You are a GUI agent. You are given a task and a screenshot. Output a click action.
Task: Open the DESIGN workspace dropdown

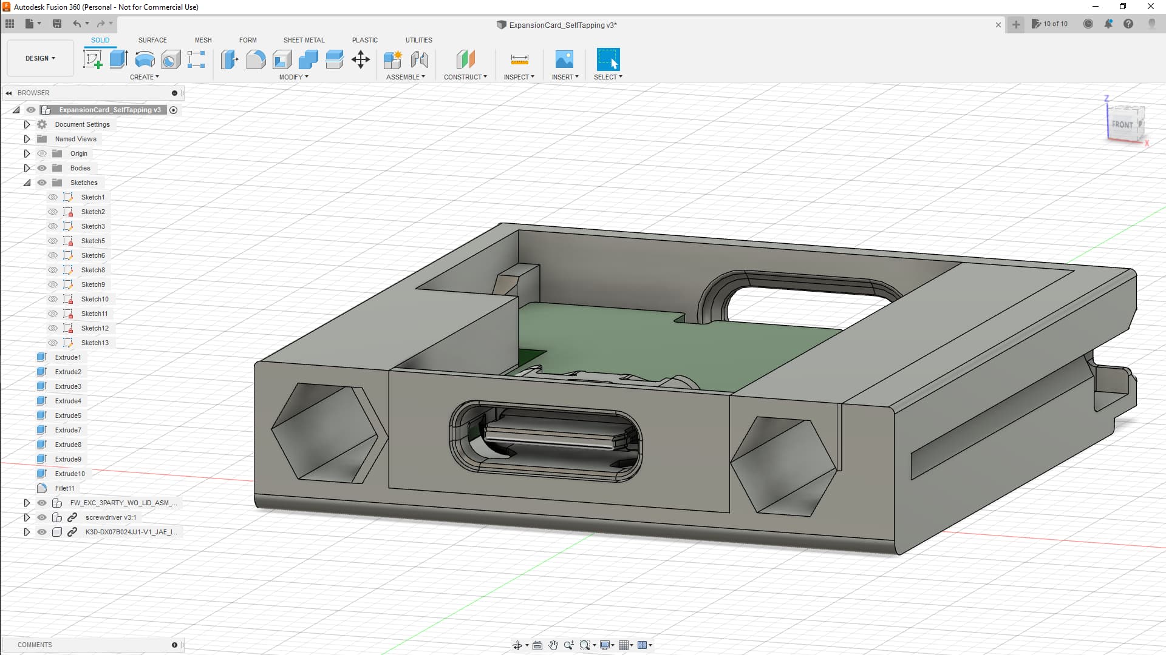click(x=40, y=58)
